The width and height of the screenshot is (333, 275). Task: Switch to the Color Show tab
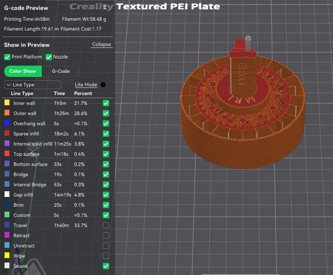[x=23, y=71]
